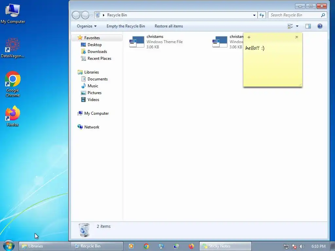Click Empty the Recycle Bin
Viewport: 335px width, 251px height.
click(x=126, y=26)
